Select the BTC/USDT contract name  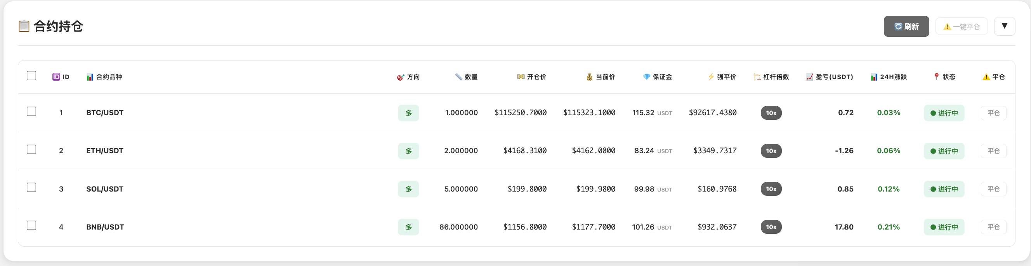105,113
